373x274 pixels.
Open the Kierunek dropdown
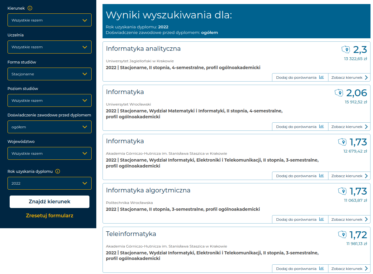click(50, 20)
